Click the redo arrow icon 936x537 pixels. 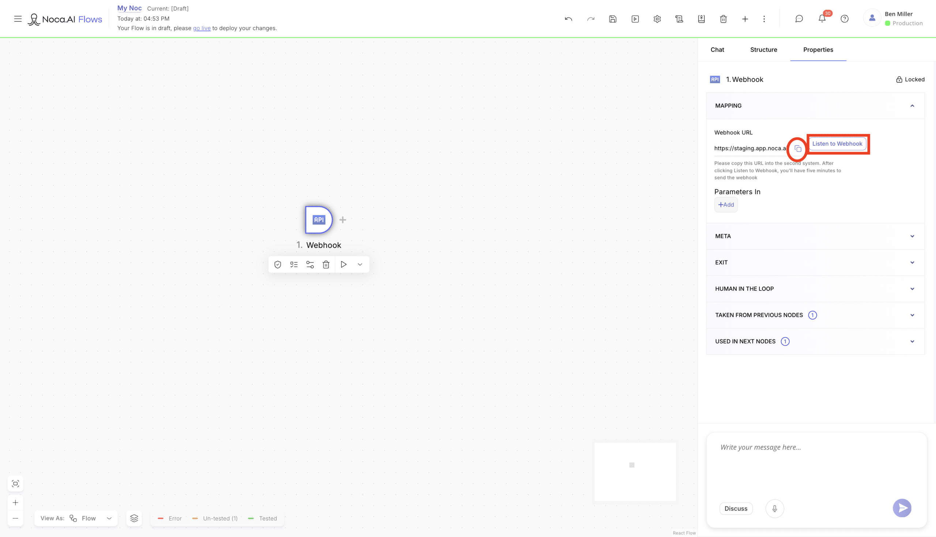click(590, 19)
